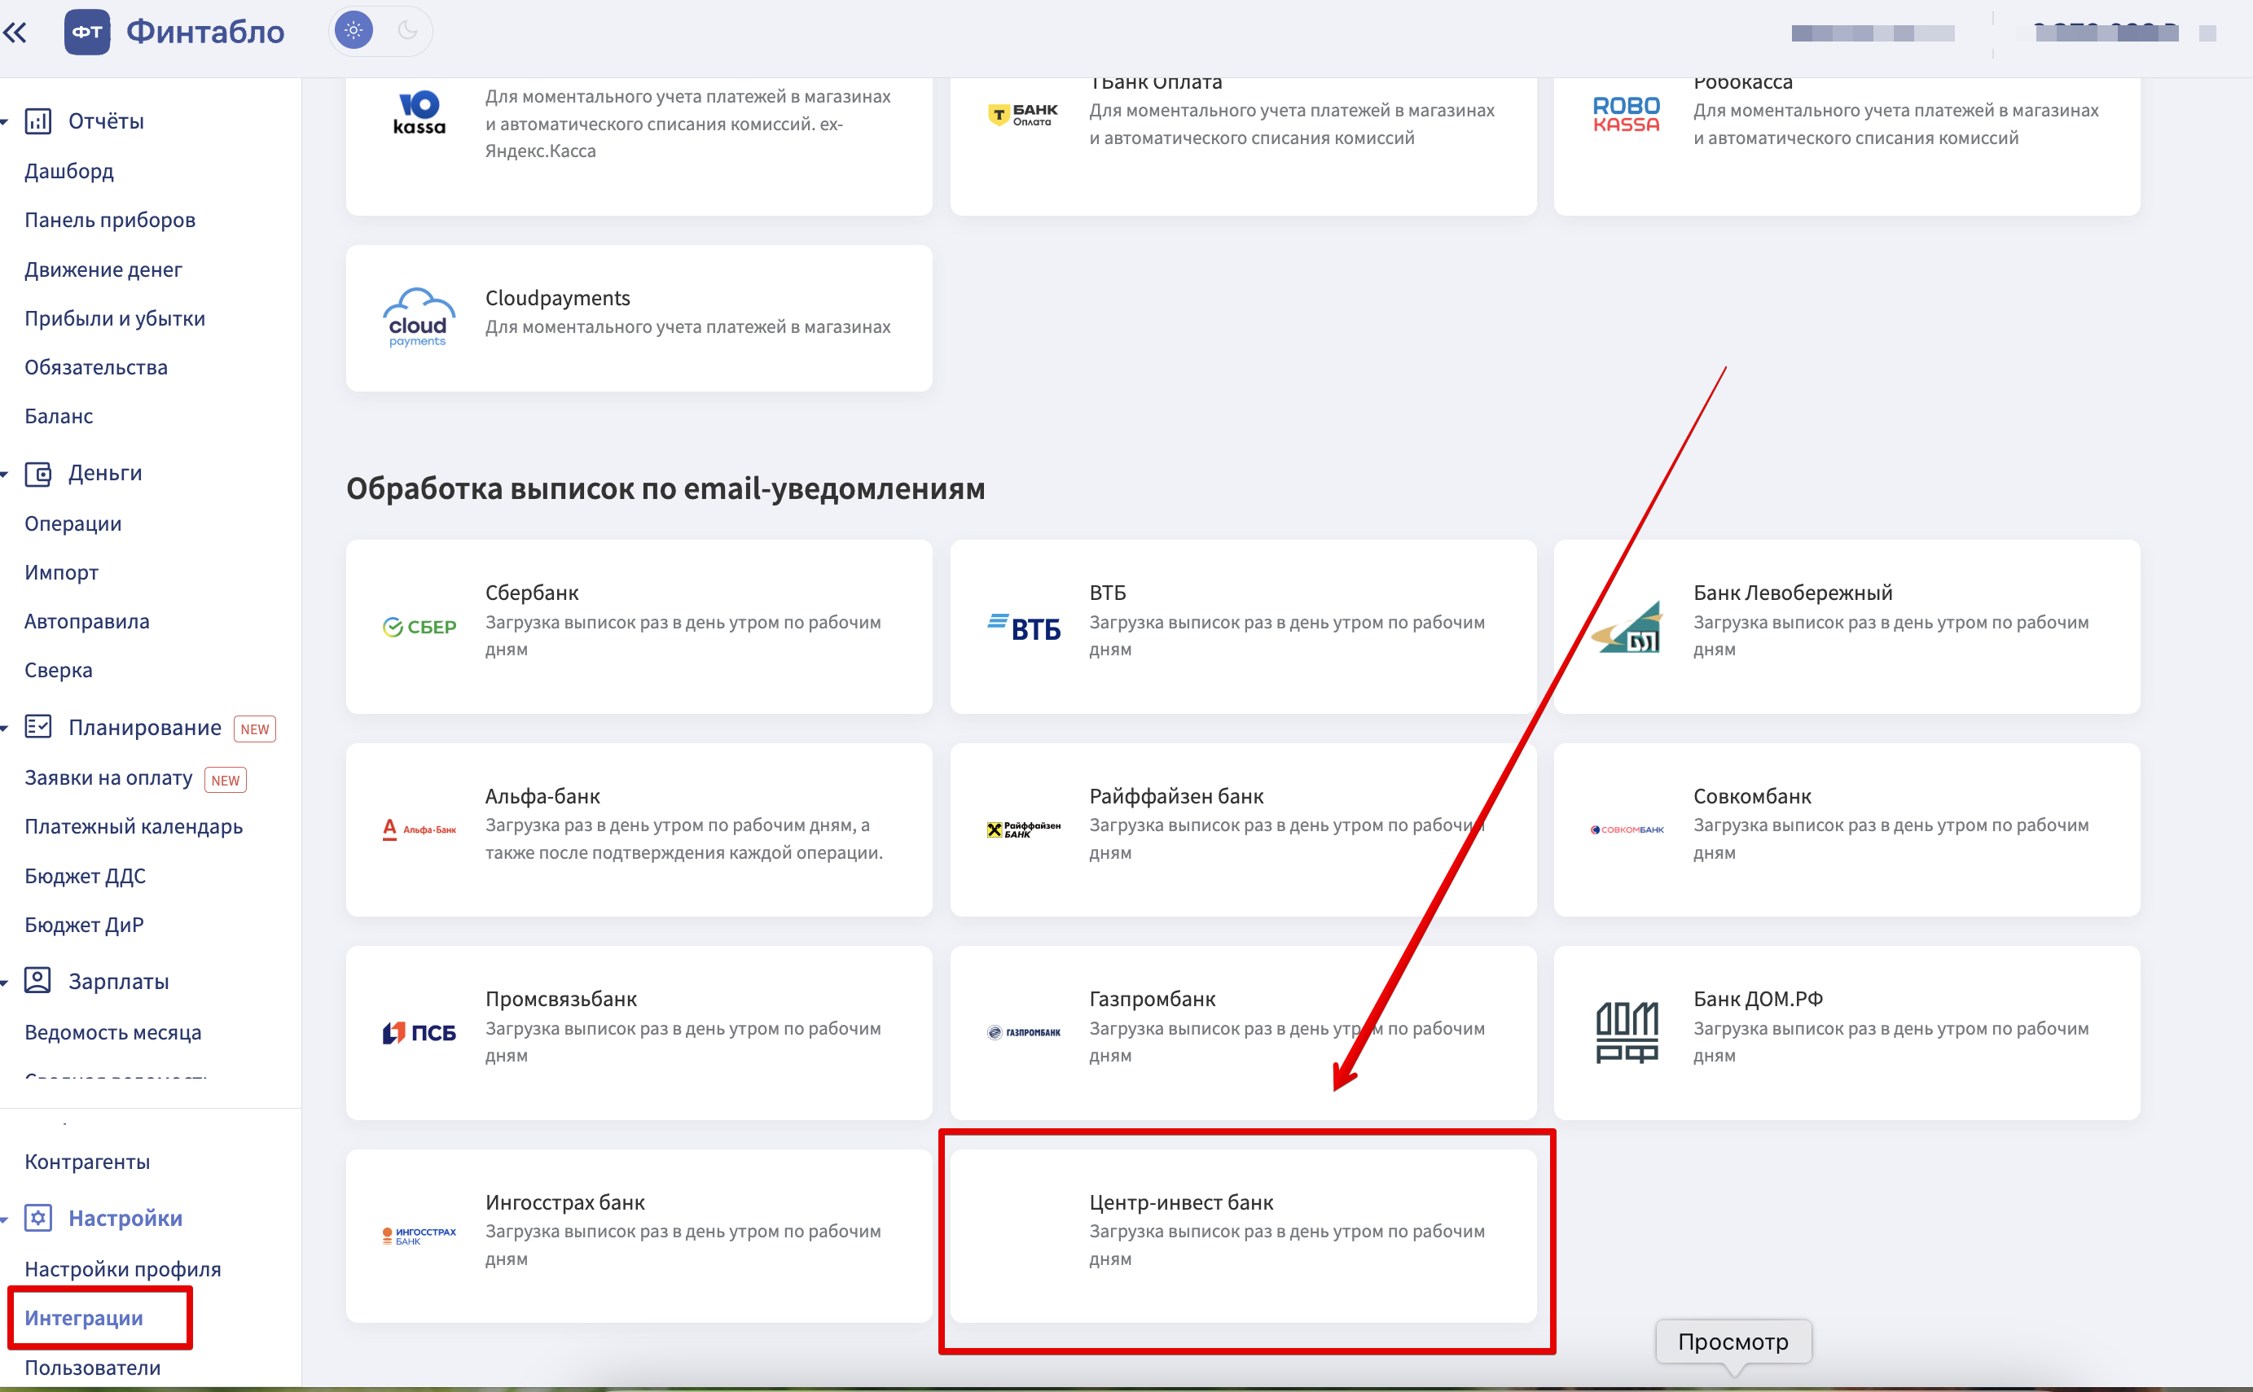
Task: Click the ТБанк Оплата logo icon
Action: (x=1022, y=114)
